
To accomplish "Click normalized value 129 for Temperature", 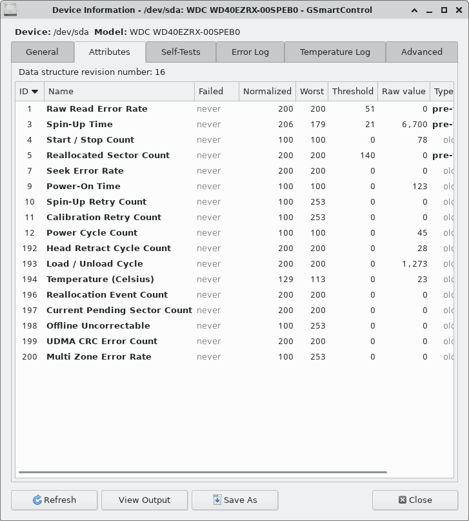I will (286, 280).
